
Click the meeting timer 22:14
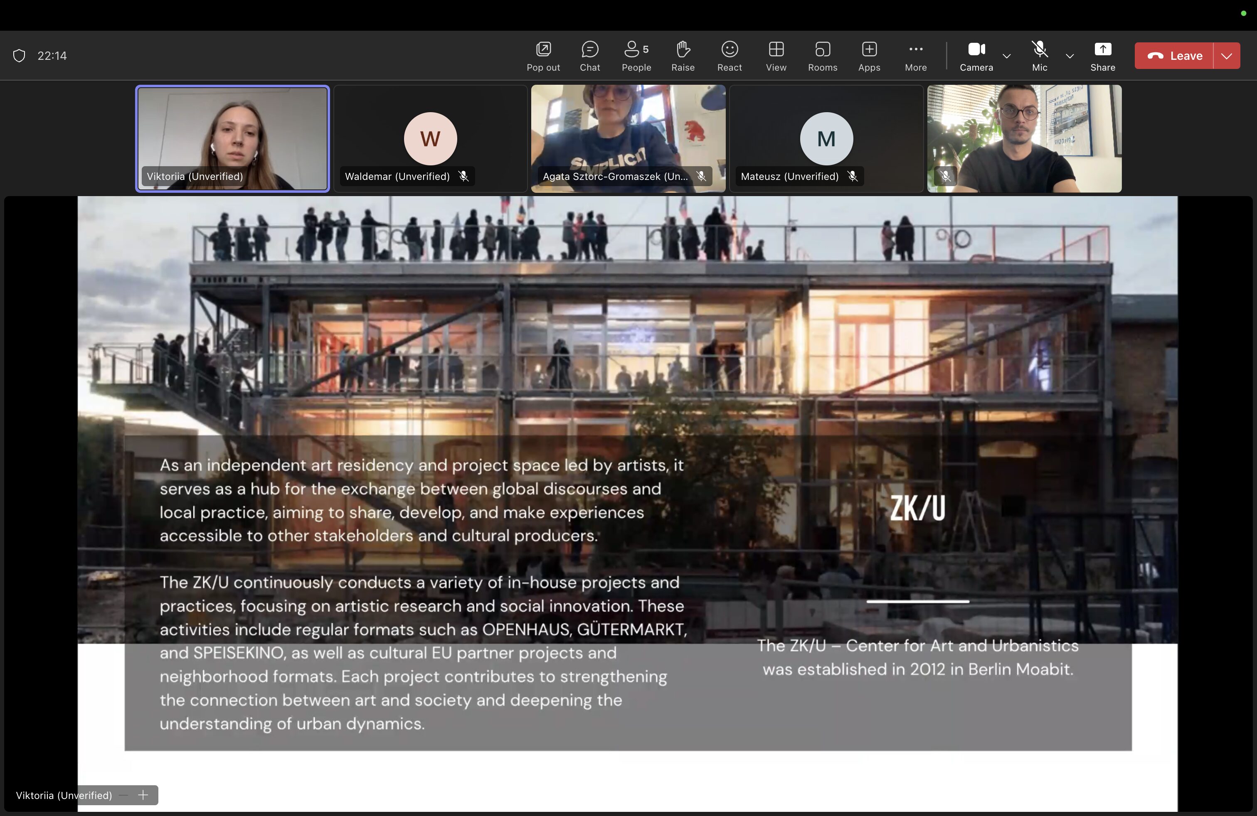pos(52,56)
